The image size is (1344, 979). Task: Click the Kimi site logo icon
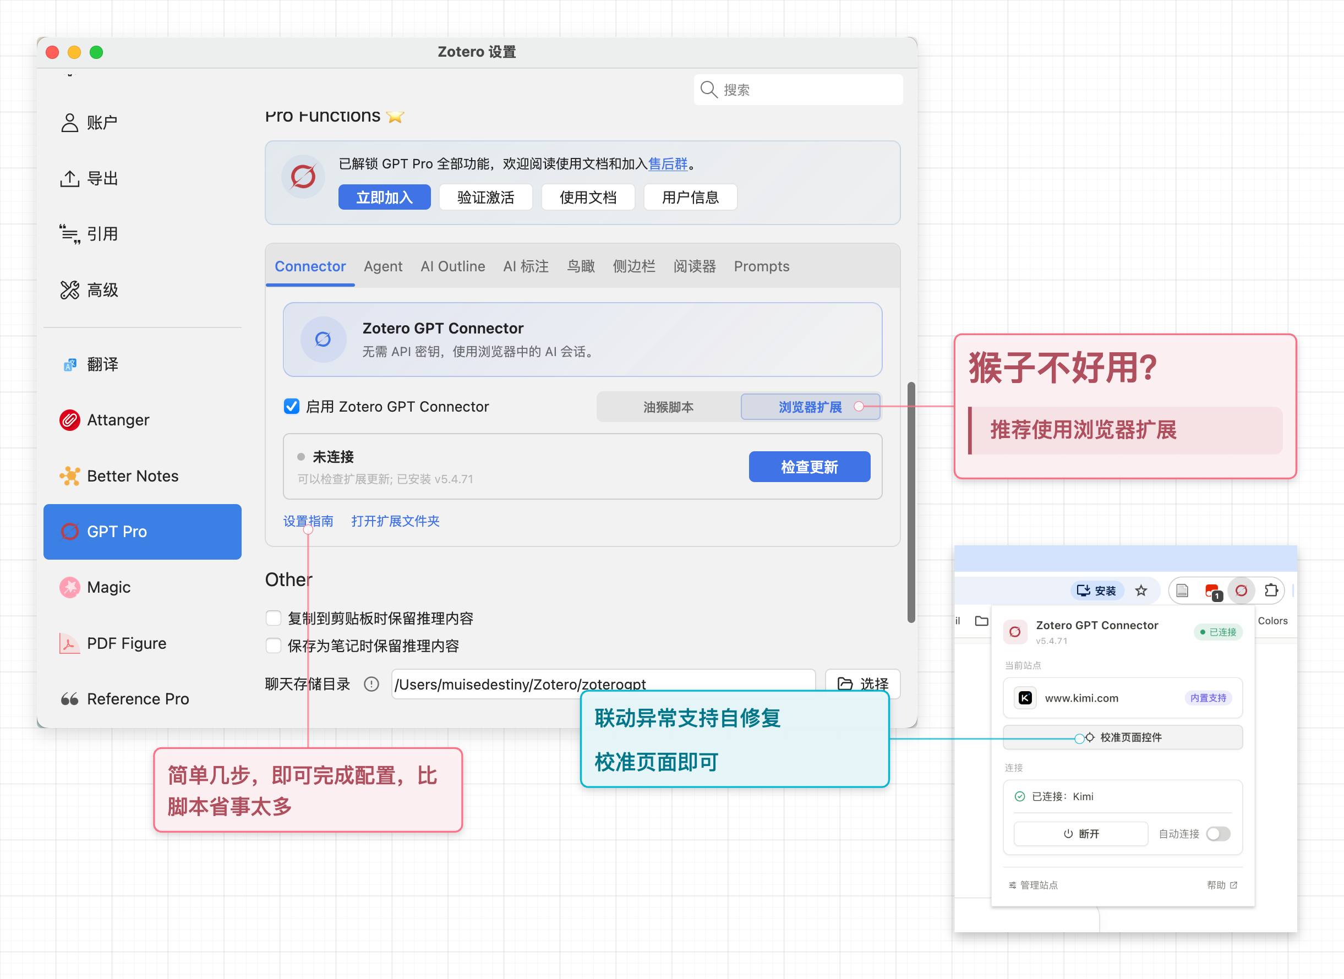(x=1025, y=697)
